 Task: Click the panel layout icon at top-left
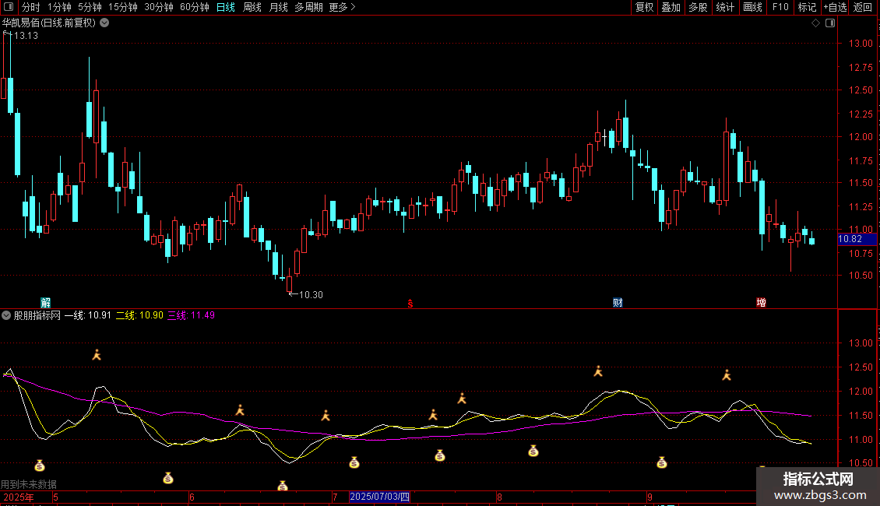click(9, 7)
